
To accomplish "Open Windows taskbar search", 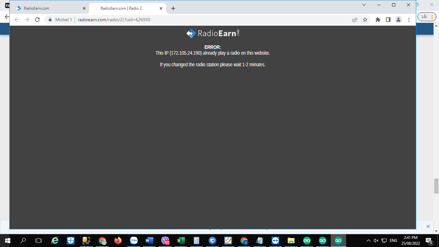I will tap(23, 241).
